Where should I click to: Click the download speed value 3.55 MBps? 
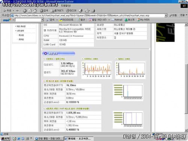pos(67,63)
